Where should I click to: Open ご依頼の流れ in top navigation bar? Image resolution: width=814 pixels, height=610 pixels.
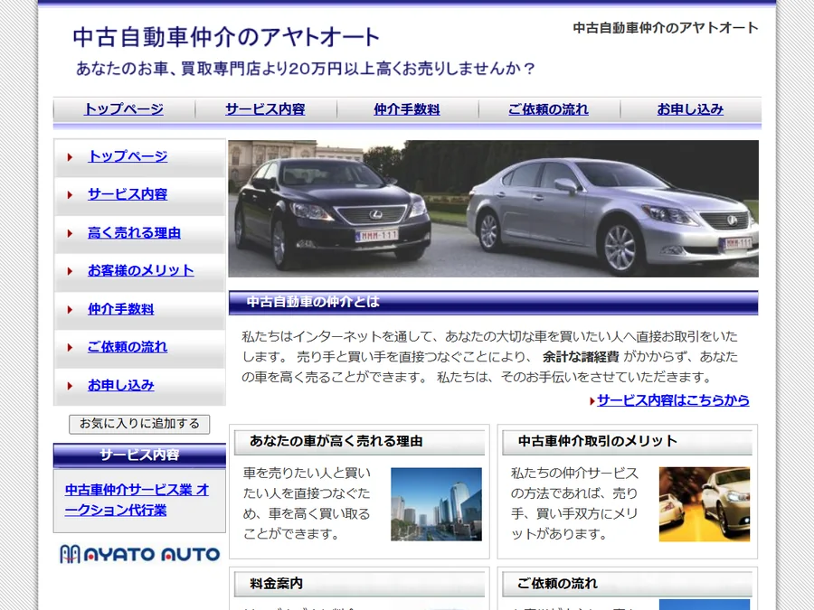548,109
